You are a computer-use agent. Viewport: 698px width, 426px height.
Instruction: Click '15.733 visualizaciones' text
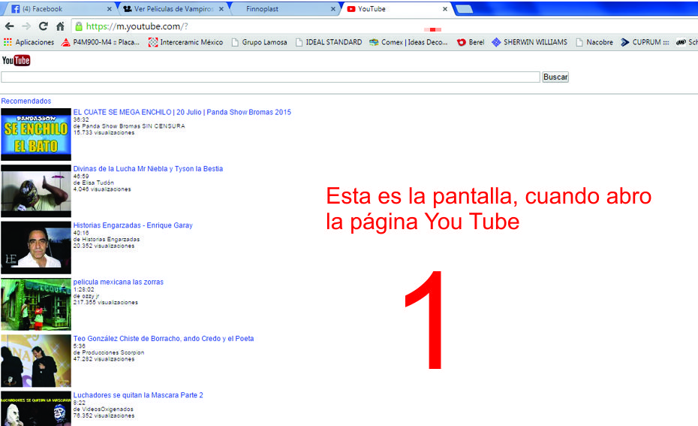point(104,132)
